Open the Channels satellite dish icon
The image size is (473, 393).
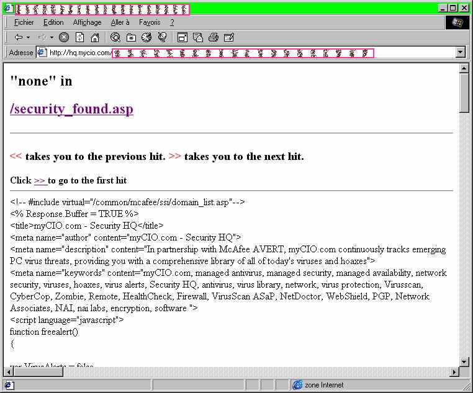point(162,37)
